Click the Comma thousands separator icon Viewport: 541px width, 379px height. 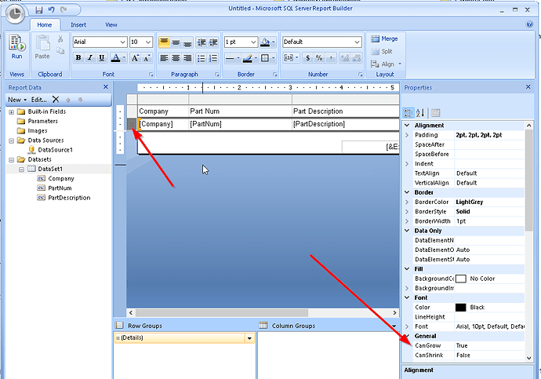[331, 57]
